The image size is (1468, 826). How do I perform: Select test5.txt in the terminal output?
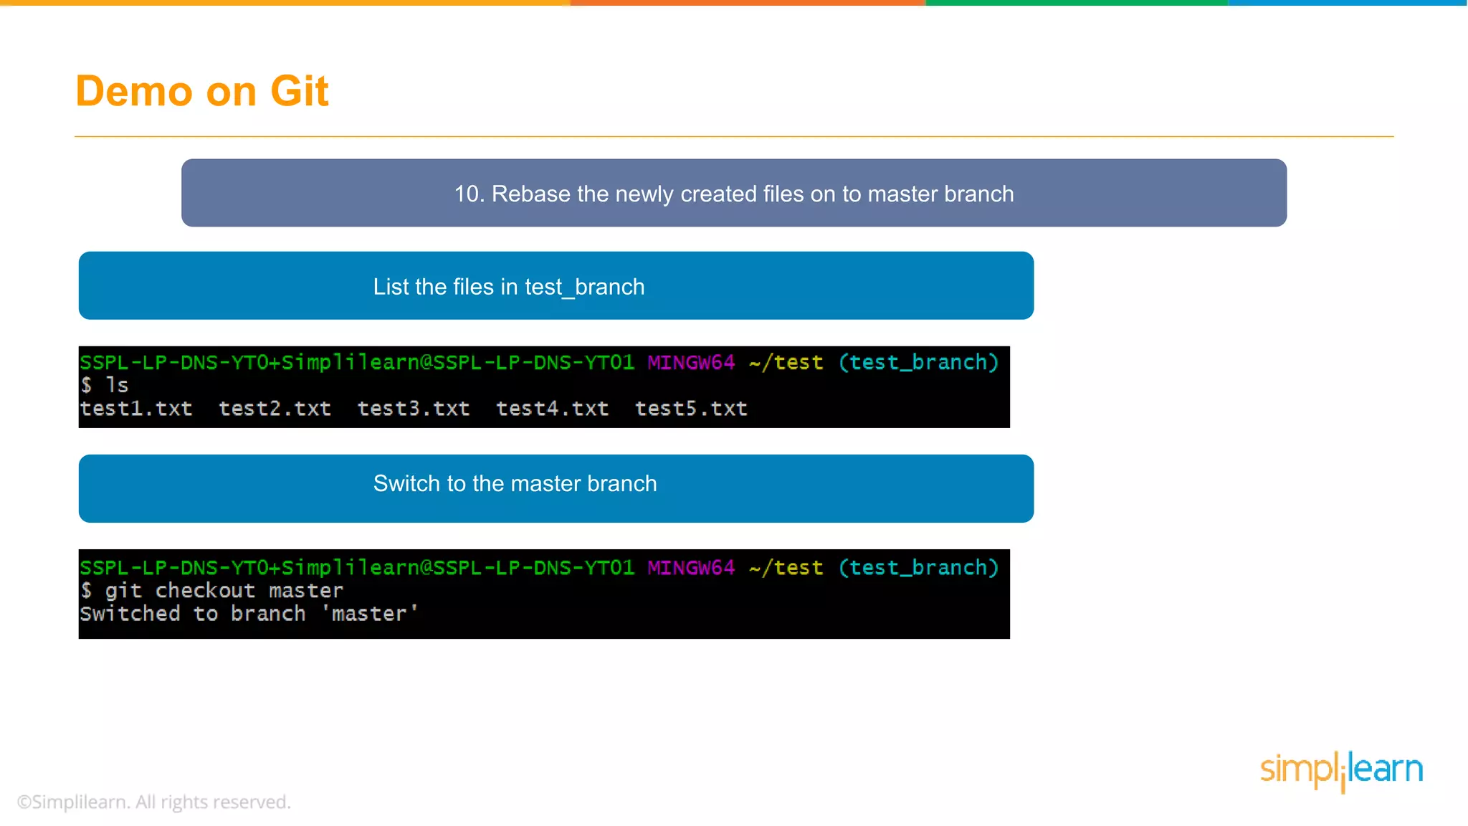pos(692,409)
